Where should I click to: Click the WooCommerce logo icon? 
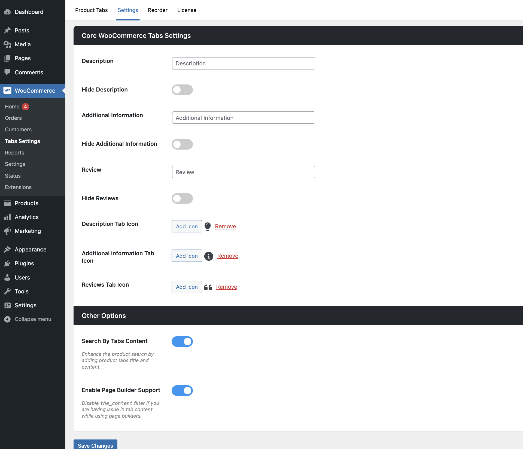(x=7, y=90)
